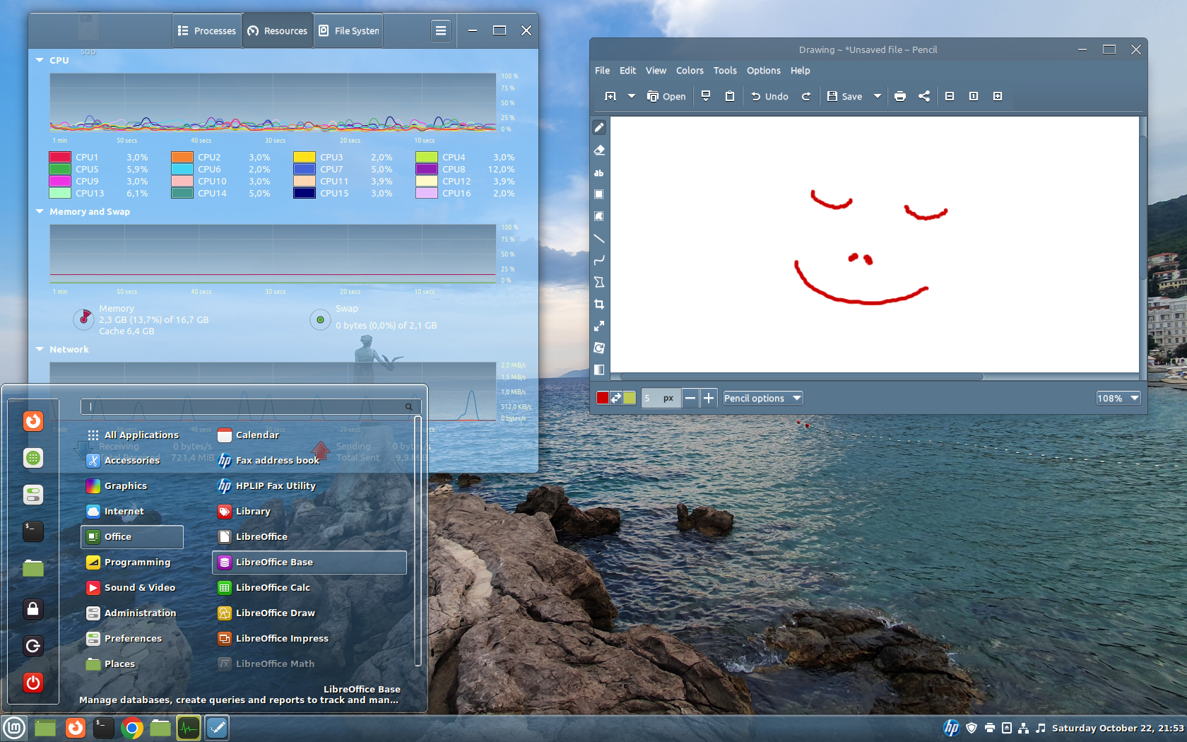This screenshot has height=742, width=1187.
Task: Pick the straight Line tool
Action: 599,238
